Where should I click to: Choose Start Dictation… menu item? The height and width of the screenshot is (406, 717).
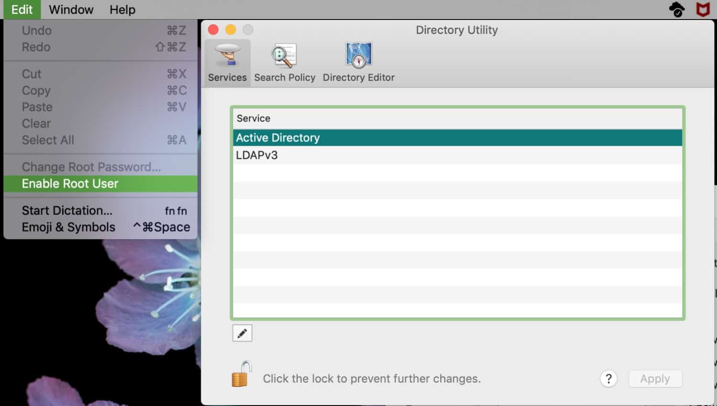tap(100, 211)
